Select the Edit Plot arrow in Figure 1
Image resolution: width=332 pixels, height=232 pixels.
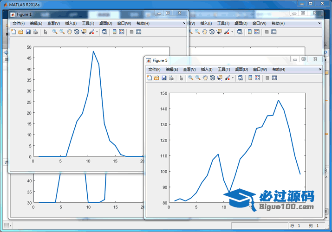click(x=45, y=32)
